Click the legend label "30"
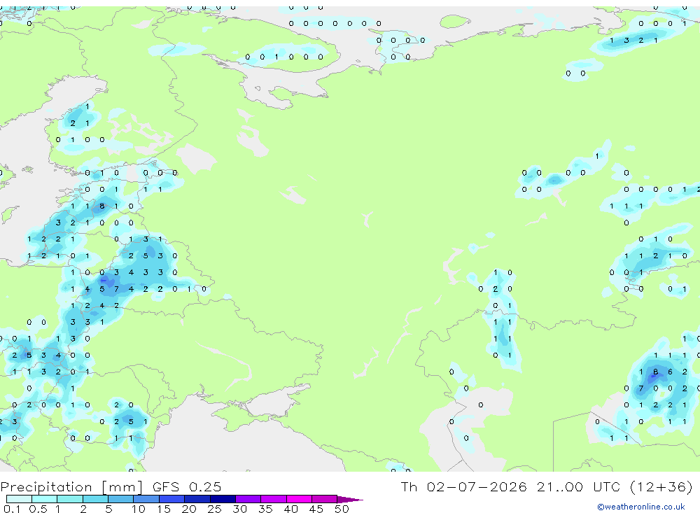The image size is (700, 513). point(239,509)
